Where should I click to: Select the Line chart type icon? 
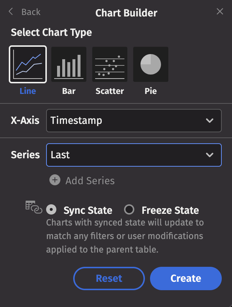(x=28, y=65)
